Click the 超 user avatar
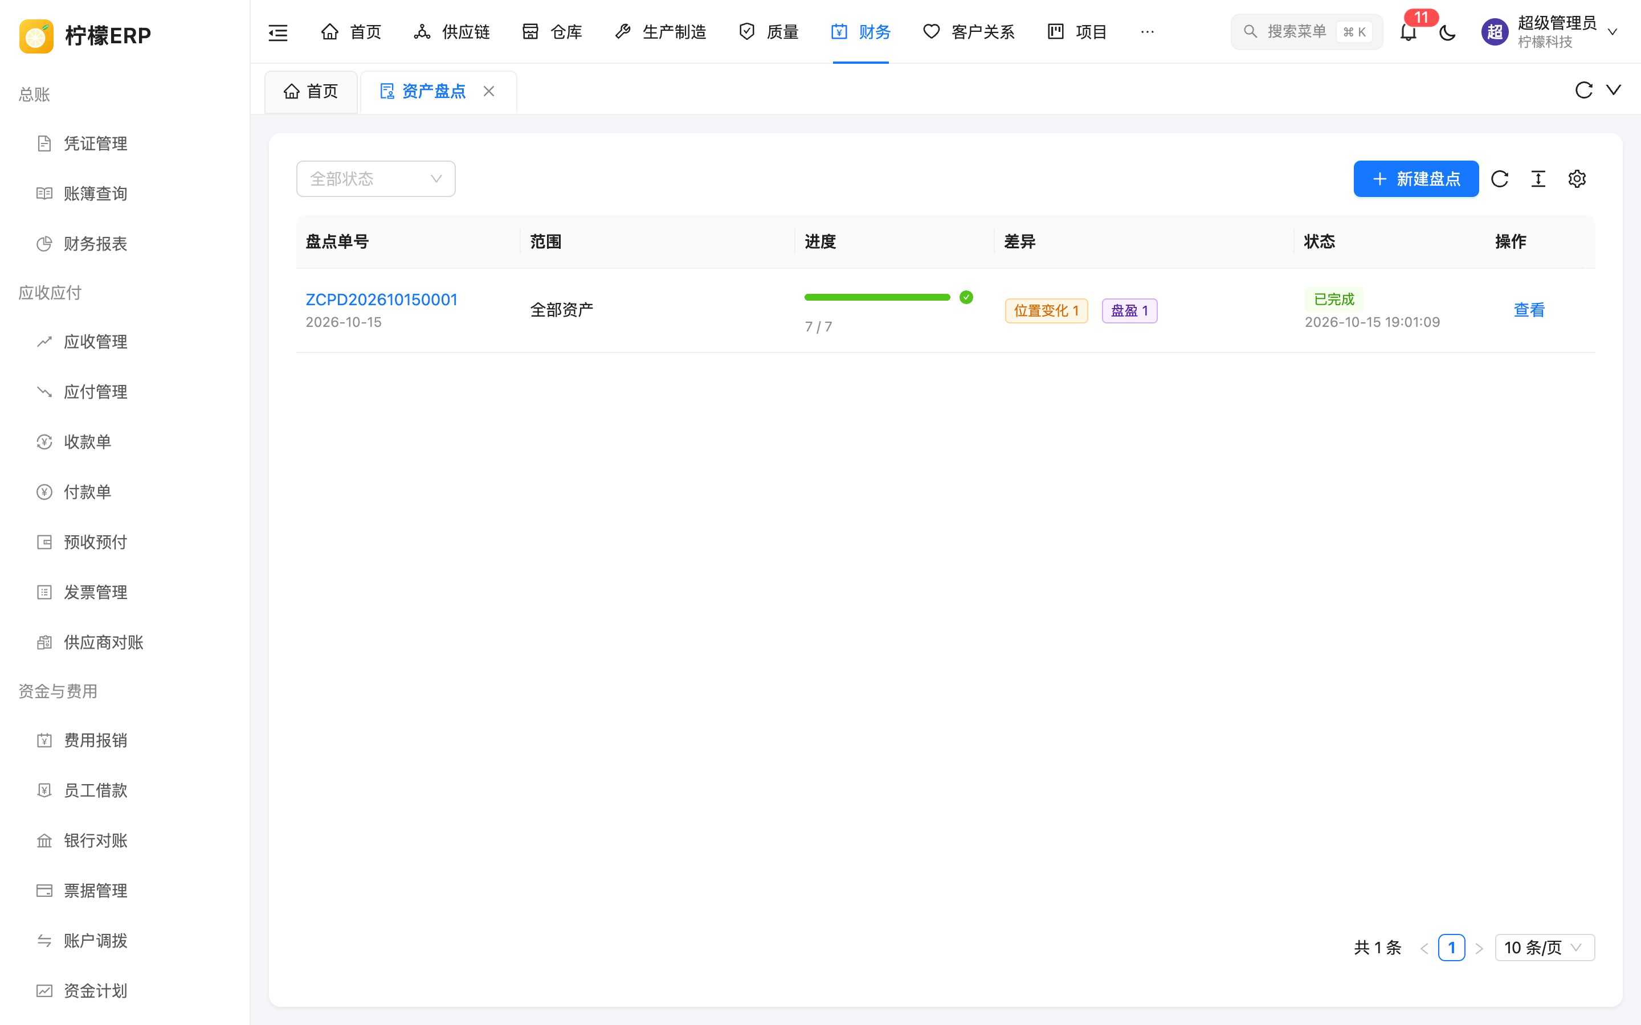This screenshot has height=1025, width=1641. pos(1495,32)
